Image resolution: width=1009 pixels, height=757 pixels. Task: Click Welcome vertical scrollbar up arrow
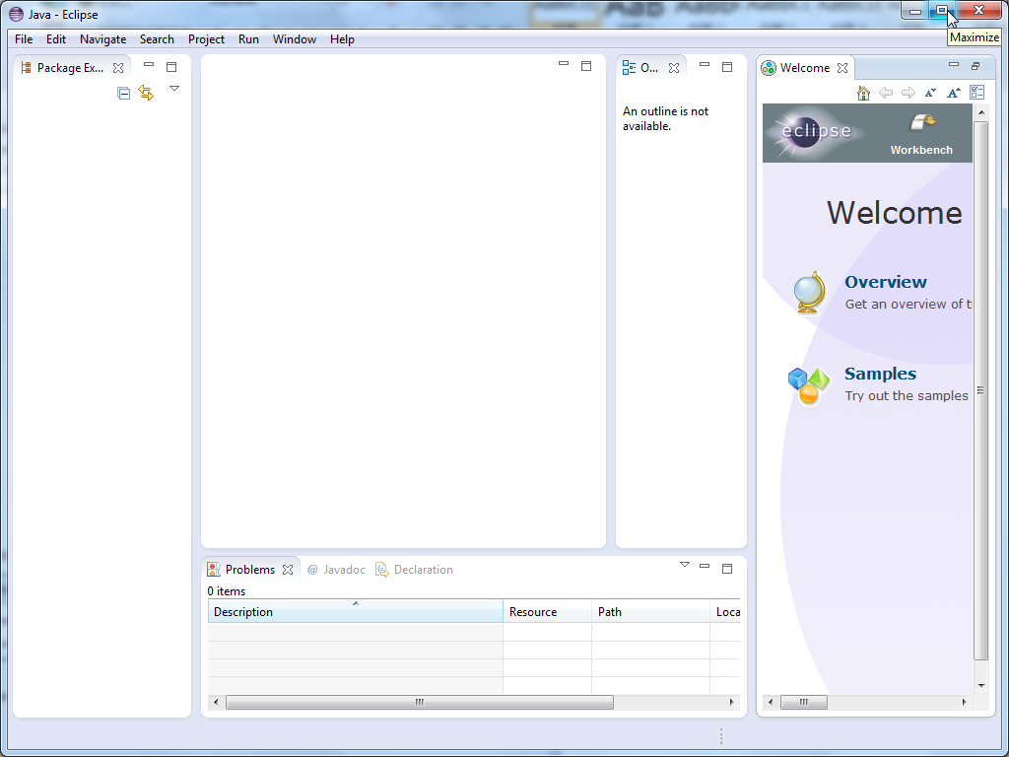pos(981,112)
